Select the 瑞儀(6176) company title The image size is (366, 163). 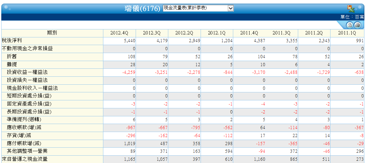[143, 9]
